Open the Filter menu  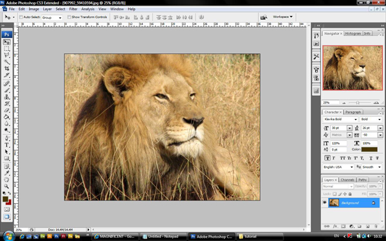tap(73, 9)
